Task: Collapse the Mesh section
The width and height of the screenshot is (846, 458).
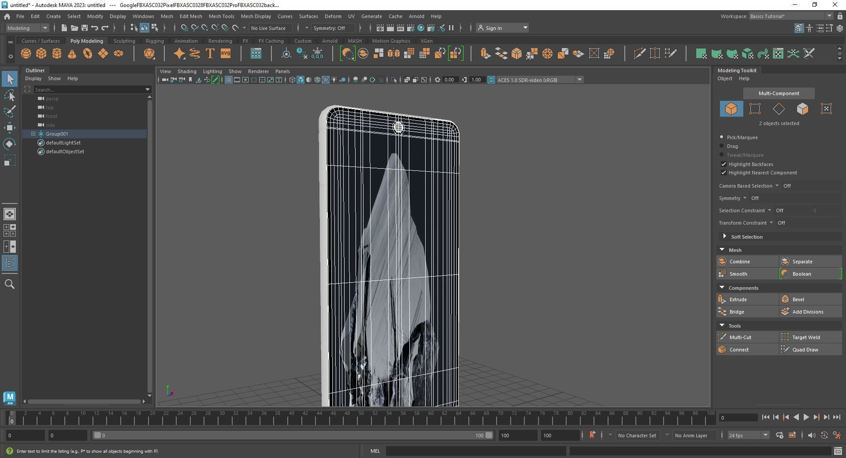Action: 722,250
